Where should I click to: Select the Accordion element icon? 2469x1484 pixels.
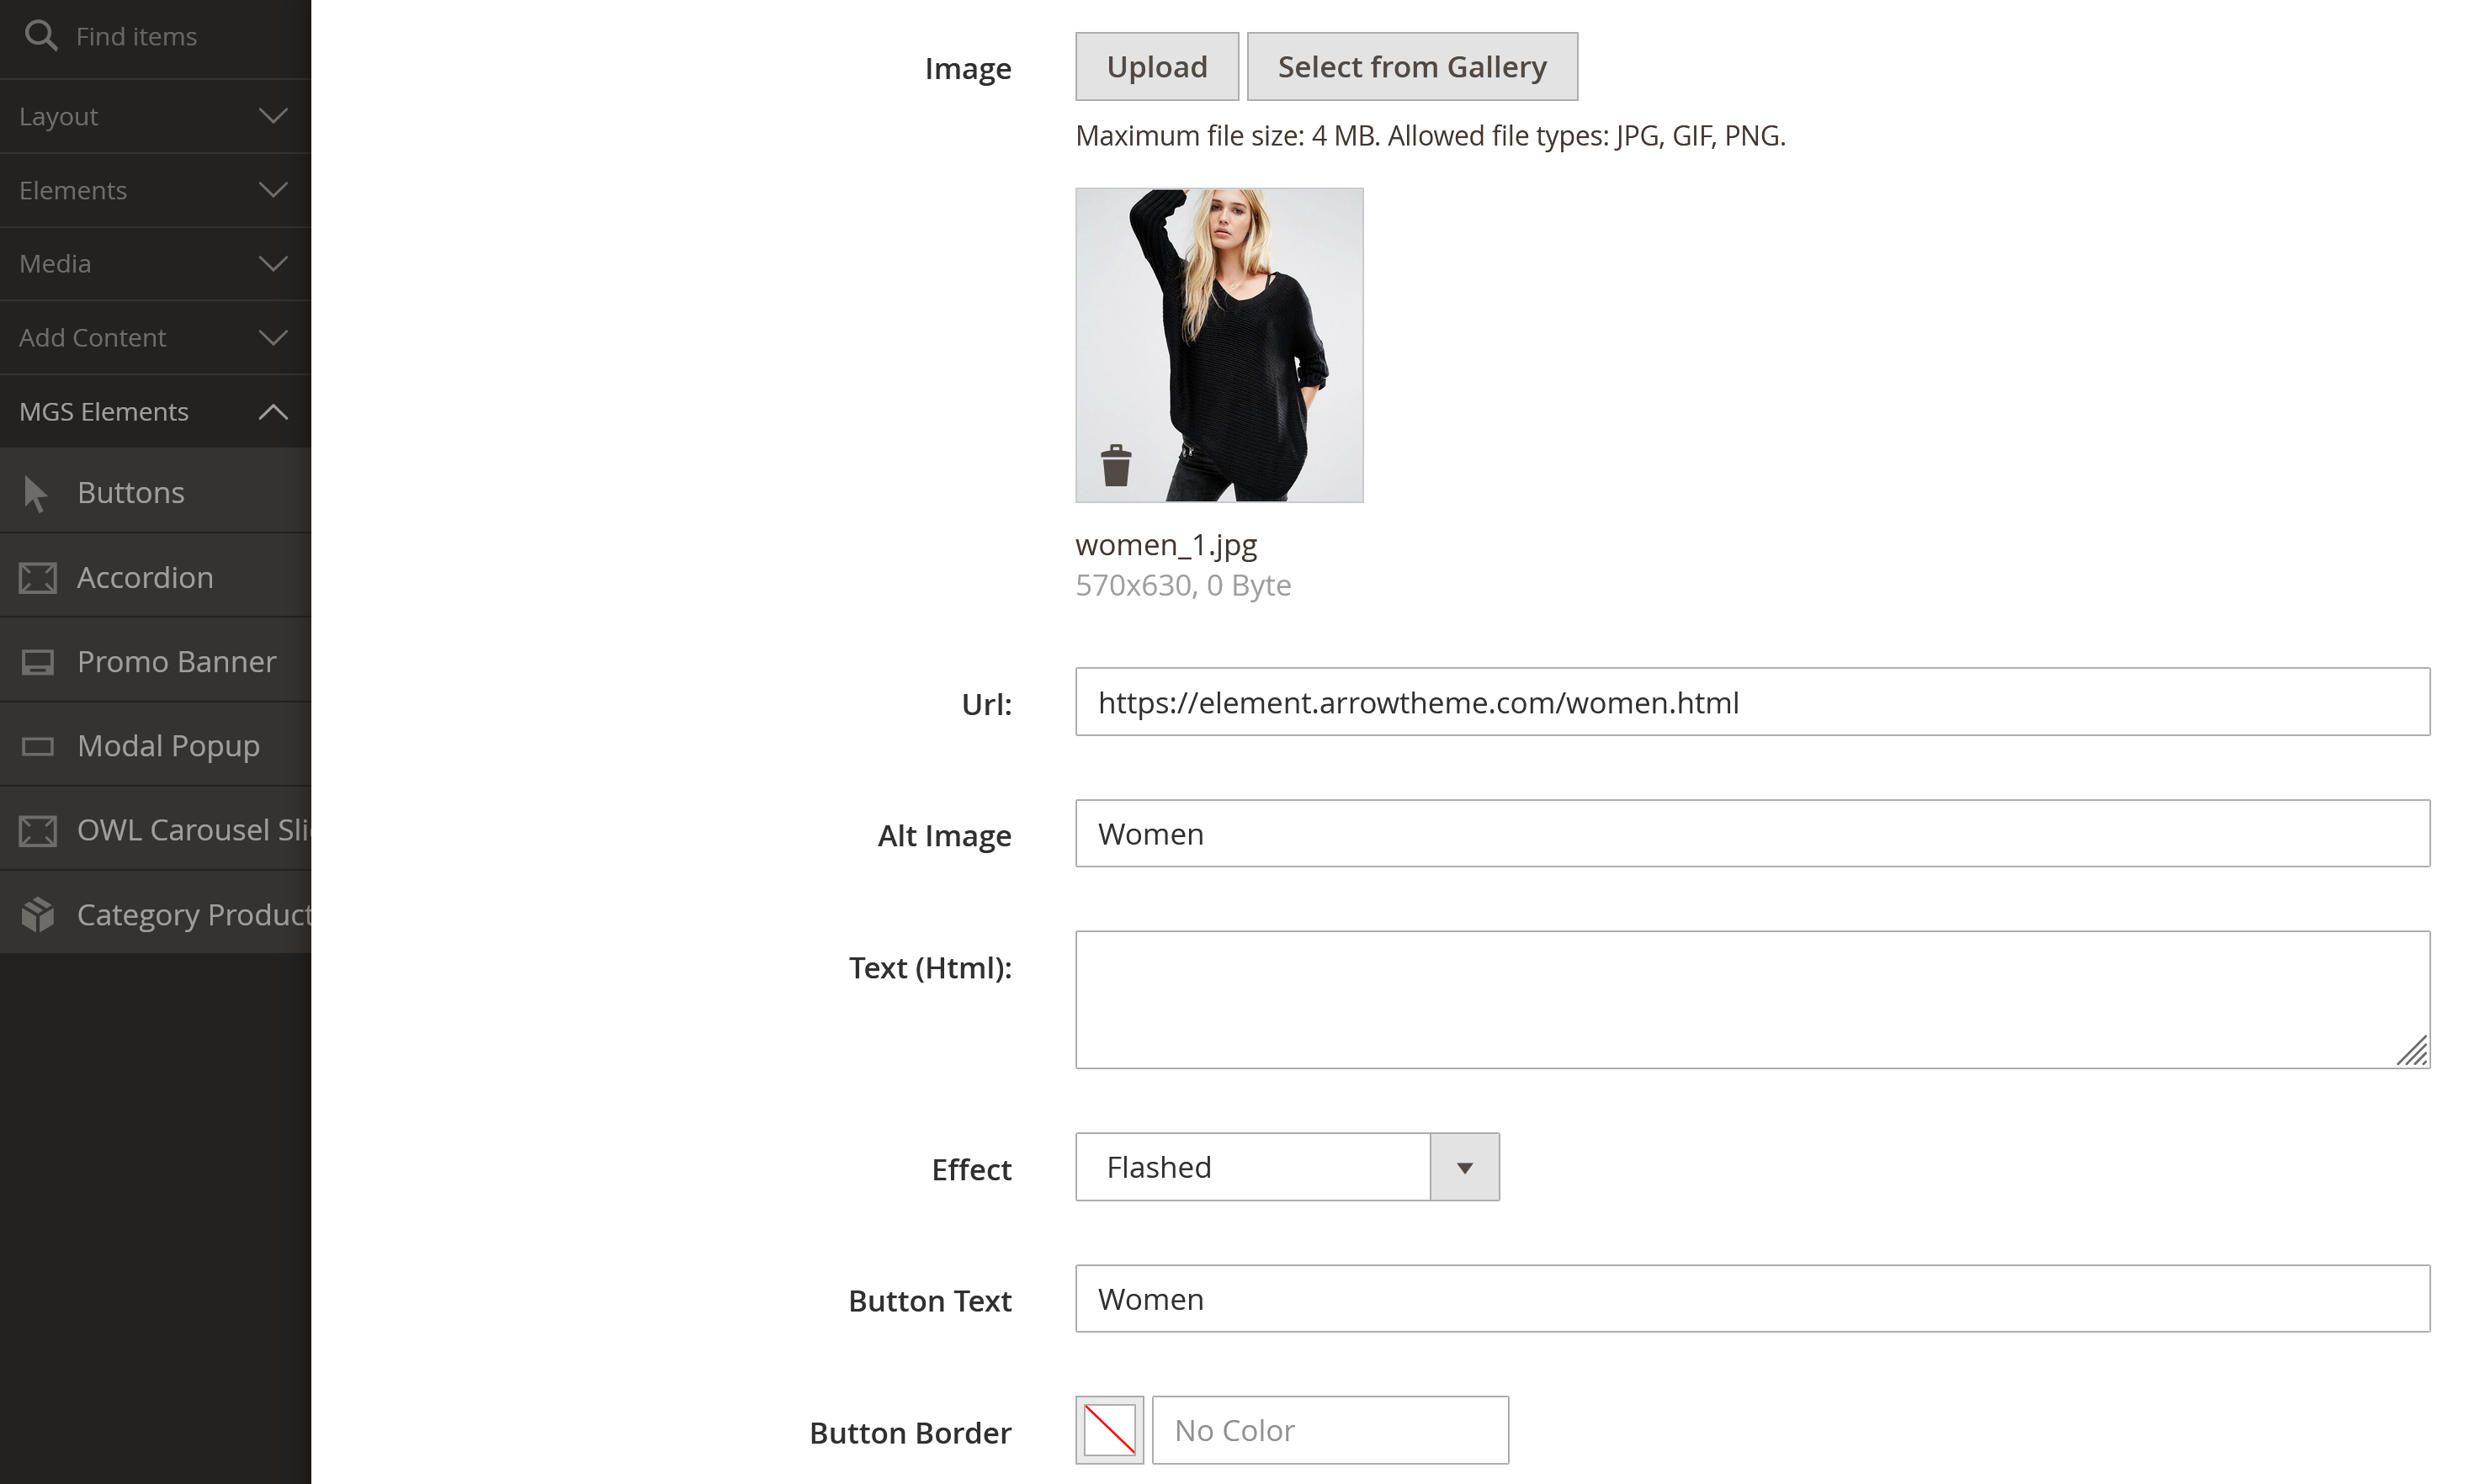pos(38,578)
